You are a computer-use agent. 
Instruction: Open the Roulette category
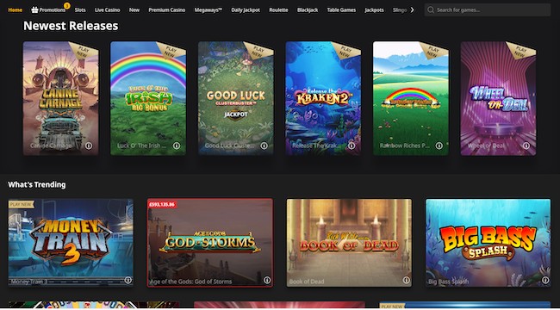click(x=278, y=10)
